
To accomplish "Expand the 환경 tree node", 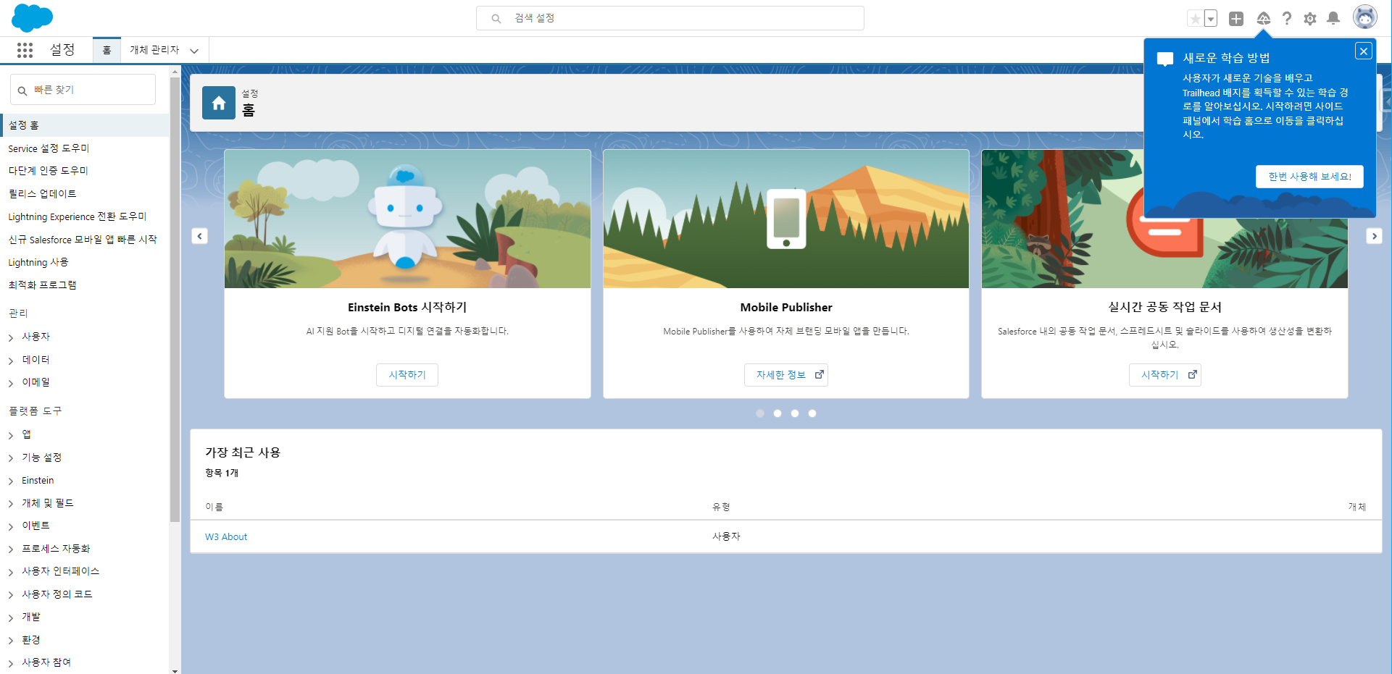I will click(x=11, y=641).
